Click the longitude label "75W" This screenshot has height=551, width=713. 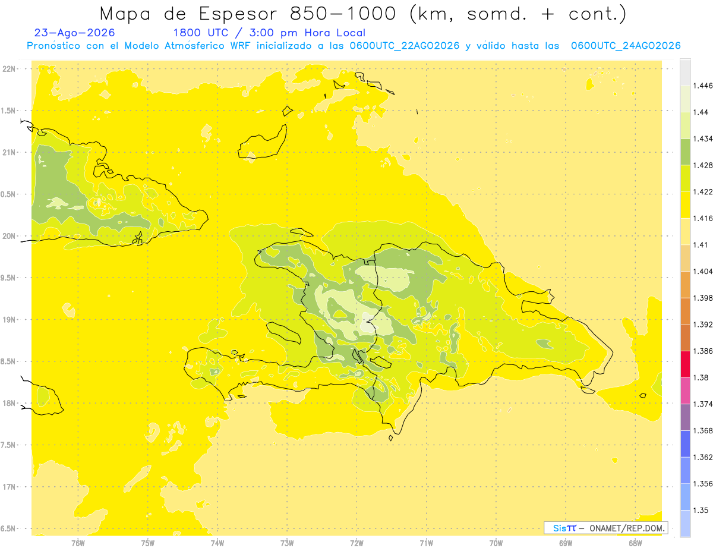[x=148, y=543]
